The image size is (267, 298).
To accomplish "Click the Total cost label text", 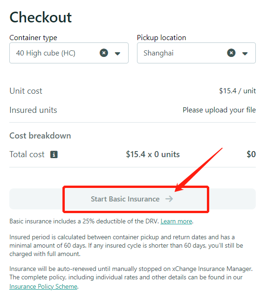I will coord(27,154).
